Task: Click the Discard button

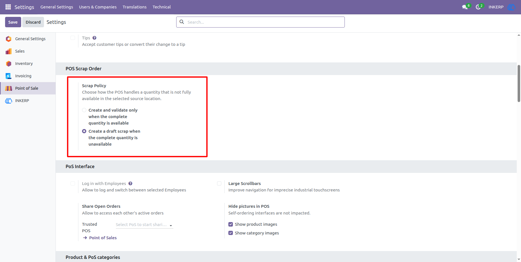Action: (x=33, y=22)
